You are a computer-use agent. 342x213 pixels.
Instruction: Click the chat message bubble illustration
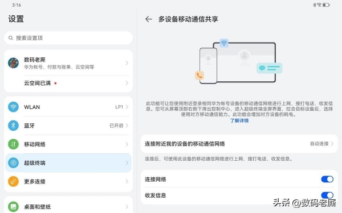(270, 68)
